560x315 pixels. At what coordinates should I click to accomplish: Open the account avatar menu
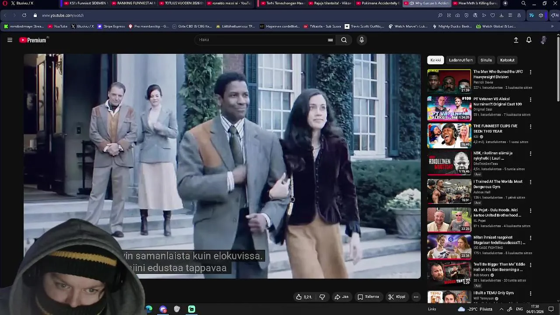pos(543,40)
